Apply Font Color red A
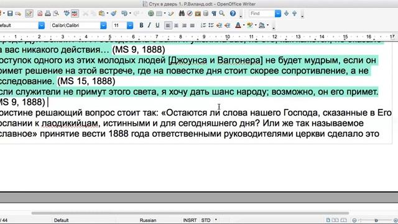The height and width of the screenshot is (224, 398). tap(238, 26)
